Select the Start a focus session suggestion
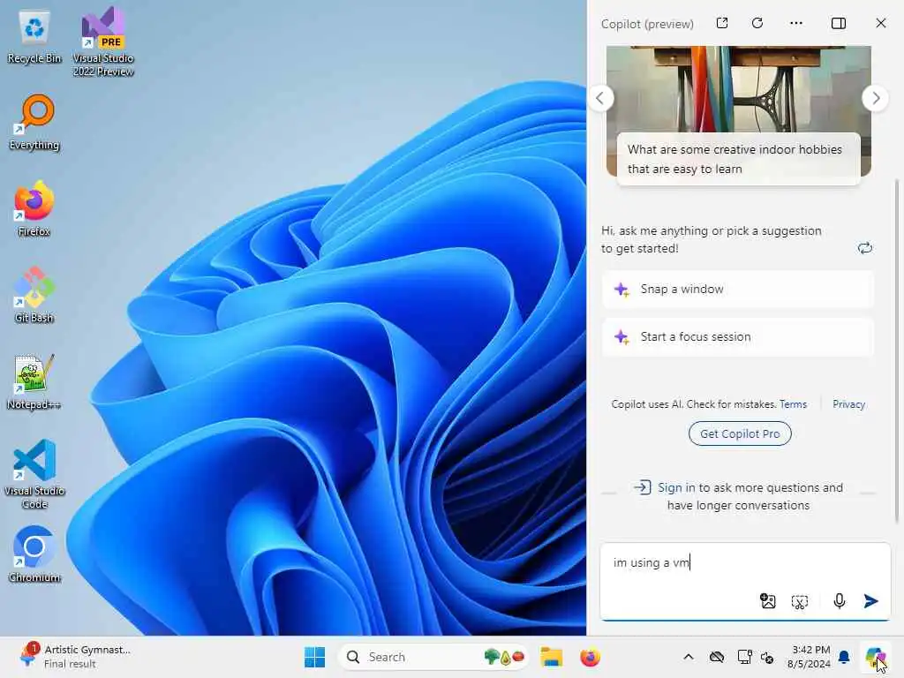904x678 pixels. pyautogui.click(x=738, y=336)
